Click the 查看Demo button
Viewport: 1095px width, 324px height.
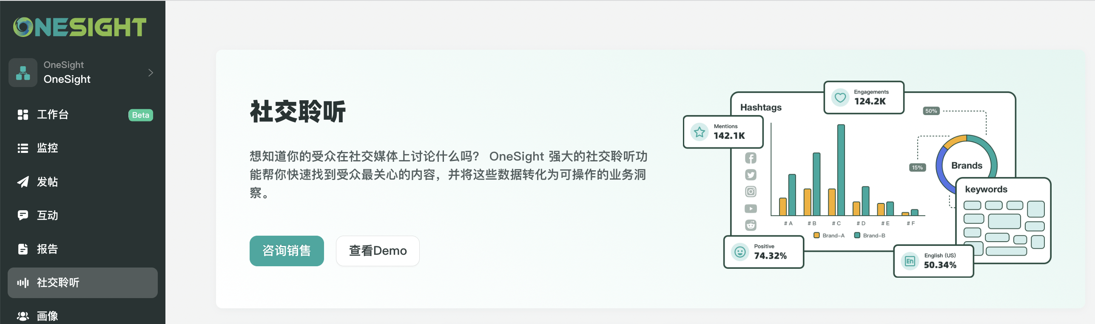[x=378, y=251]
